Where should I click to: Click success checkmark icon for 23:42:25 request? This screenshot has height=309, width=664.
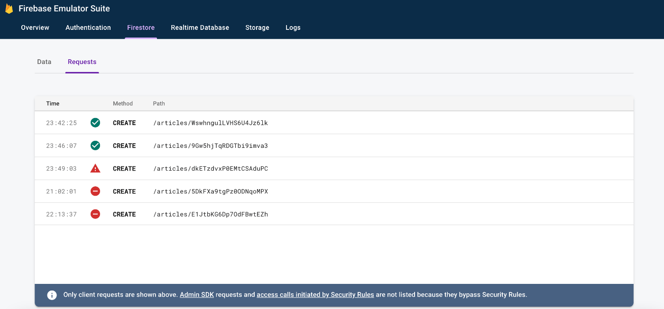coord(95,123)
